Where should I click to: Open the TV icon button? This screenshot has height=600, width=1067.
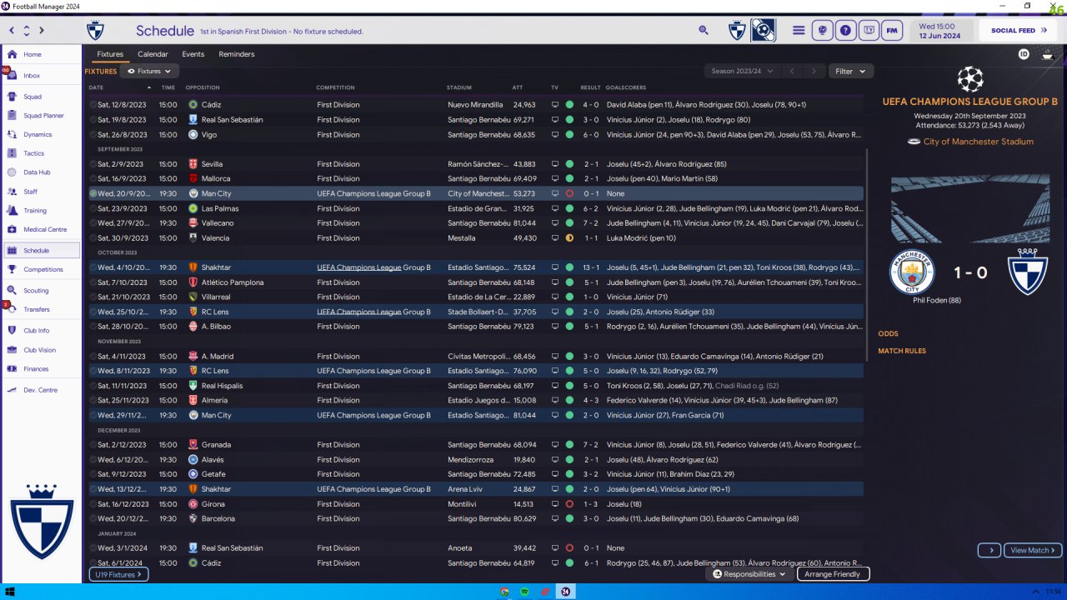tap(869, 30)
